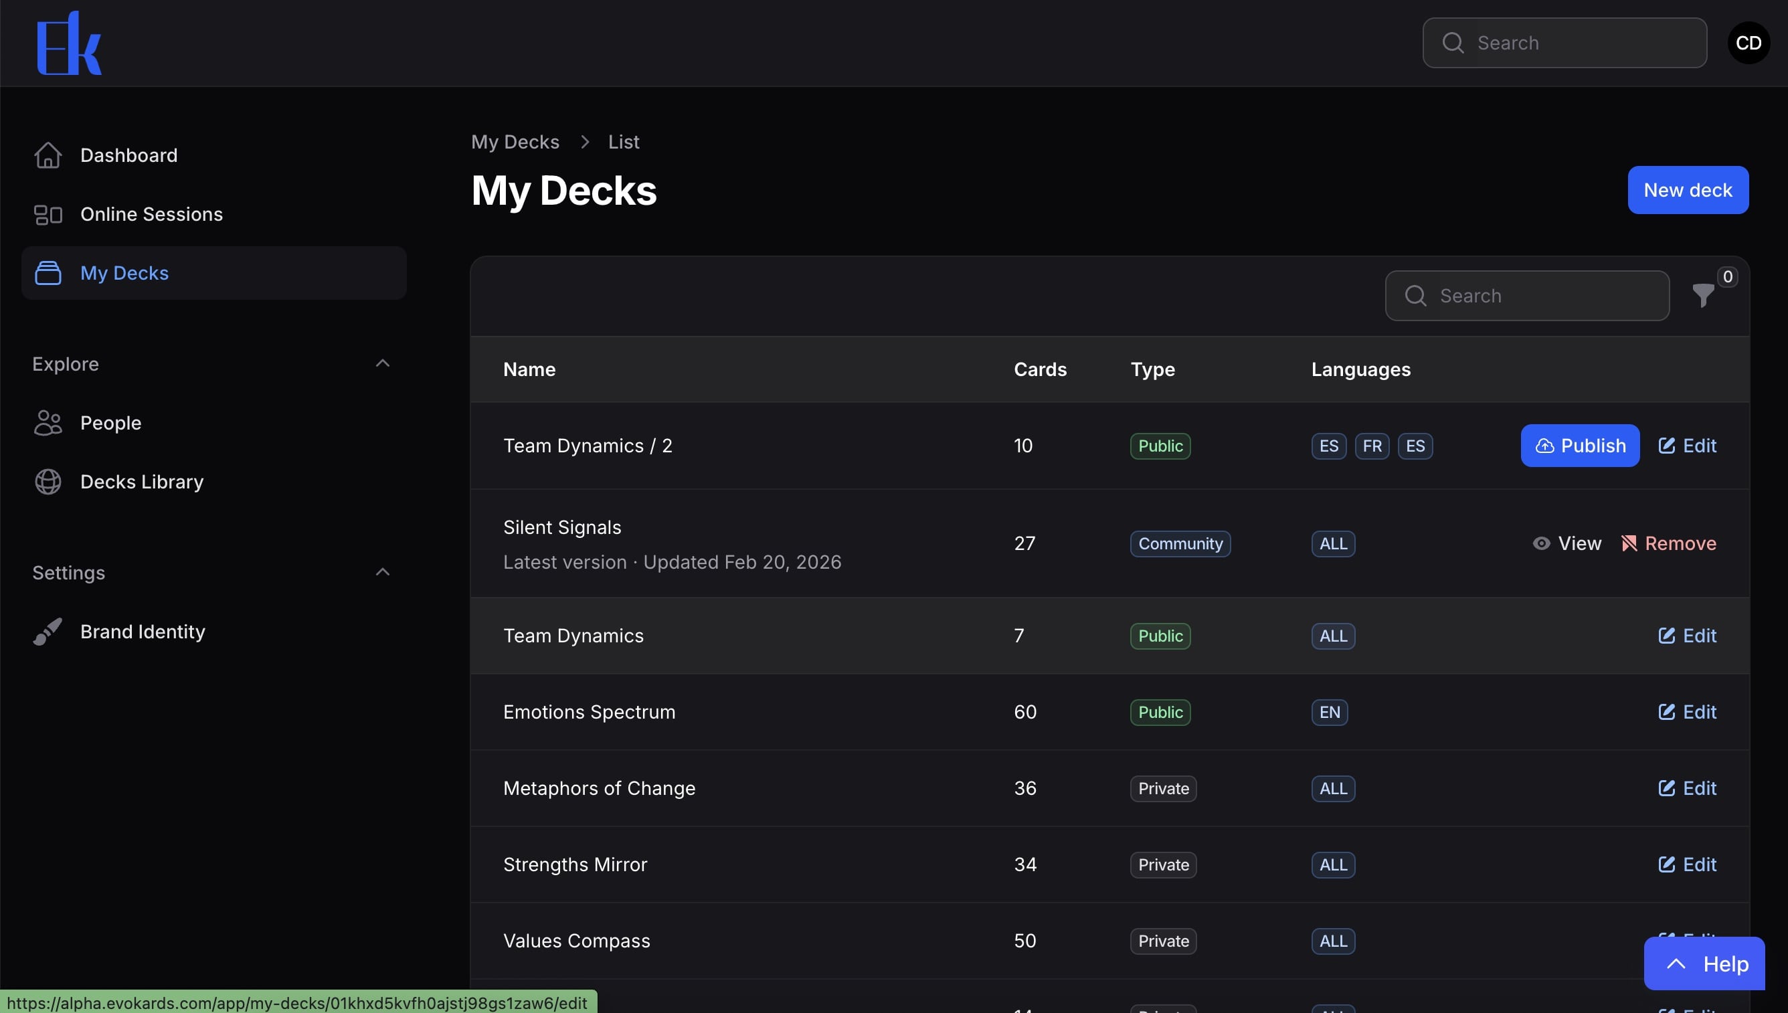The width and height of the screenshot is (1788, 1013).
Task: Click Brand Identity paintbrush icon
Action: [48, 632]
